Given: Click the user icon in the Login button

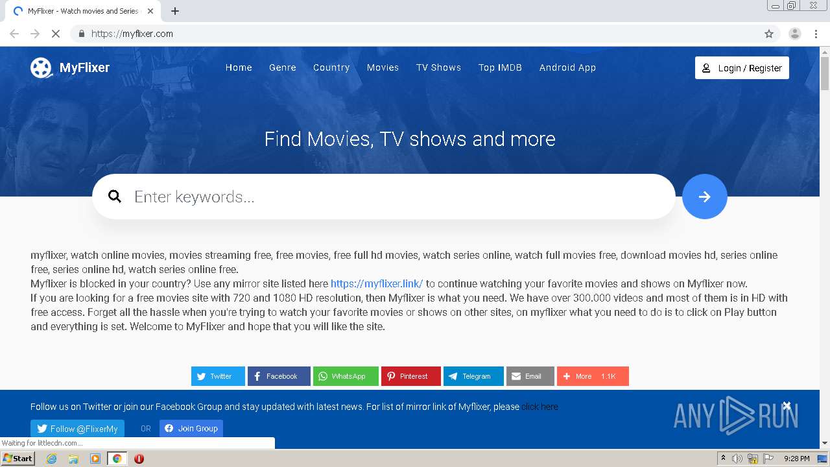Looking at the screenshot, I should pos(707,68).
